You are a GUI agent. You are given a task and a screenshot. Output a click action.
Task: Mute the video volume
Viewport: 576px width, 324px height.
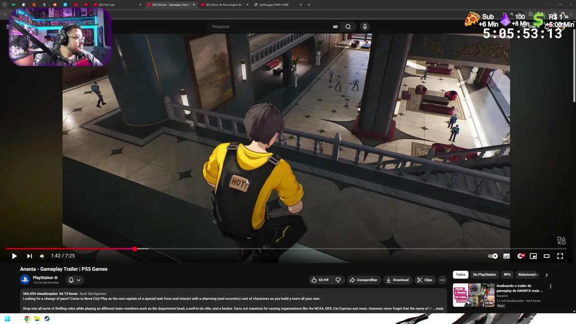pos(42,256)
